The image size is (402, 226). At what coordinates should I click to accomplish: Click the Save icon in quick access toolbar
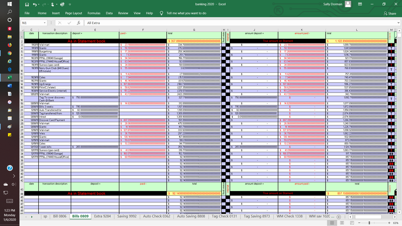pos(27,4)
